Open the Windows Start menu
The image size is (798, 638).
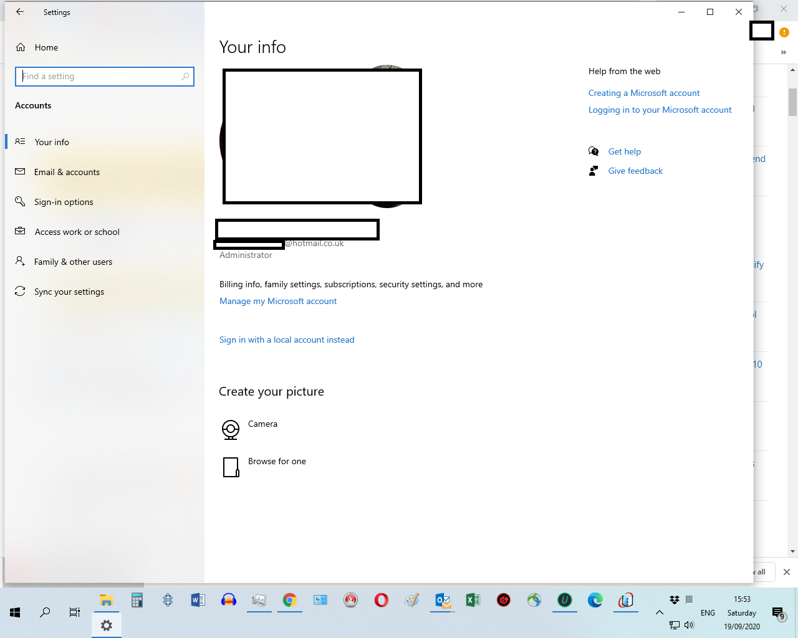tap(15, 612)
